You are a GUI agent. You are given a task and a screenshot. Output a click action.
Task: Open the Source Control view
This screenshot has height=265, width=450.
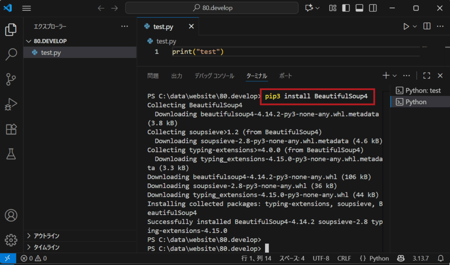(11, 79)
